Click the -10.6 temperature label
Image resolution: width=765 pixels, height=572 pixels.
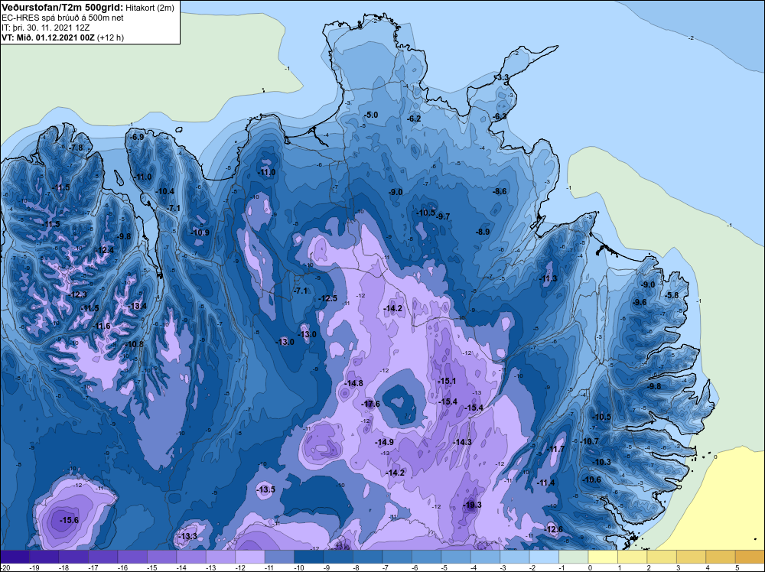592,479
